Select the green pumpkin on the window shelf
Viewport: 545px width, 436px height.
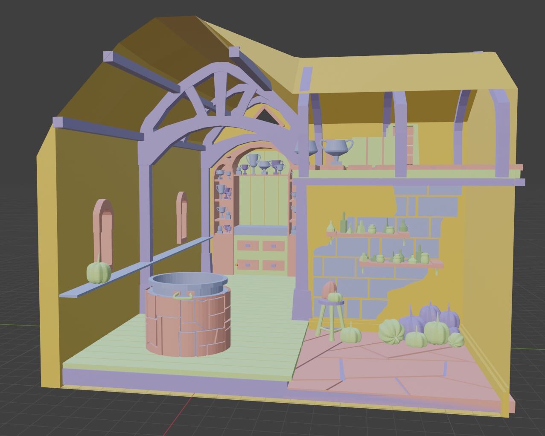(97, 272)
